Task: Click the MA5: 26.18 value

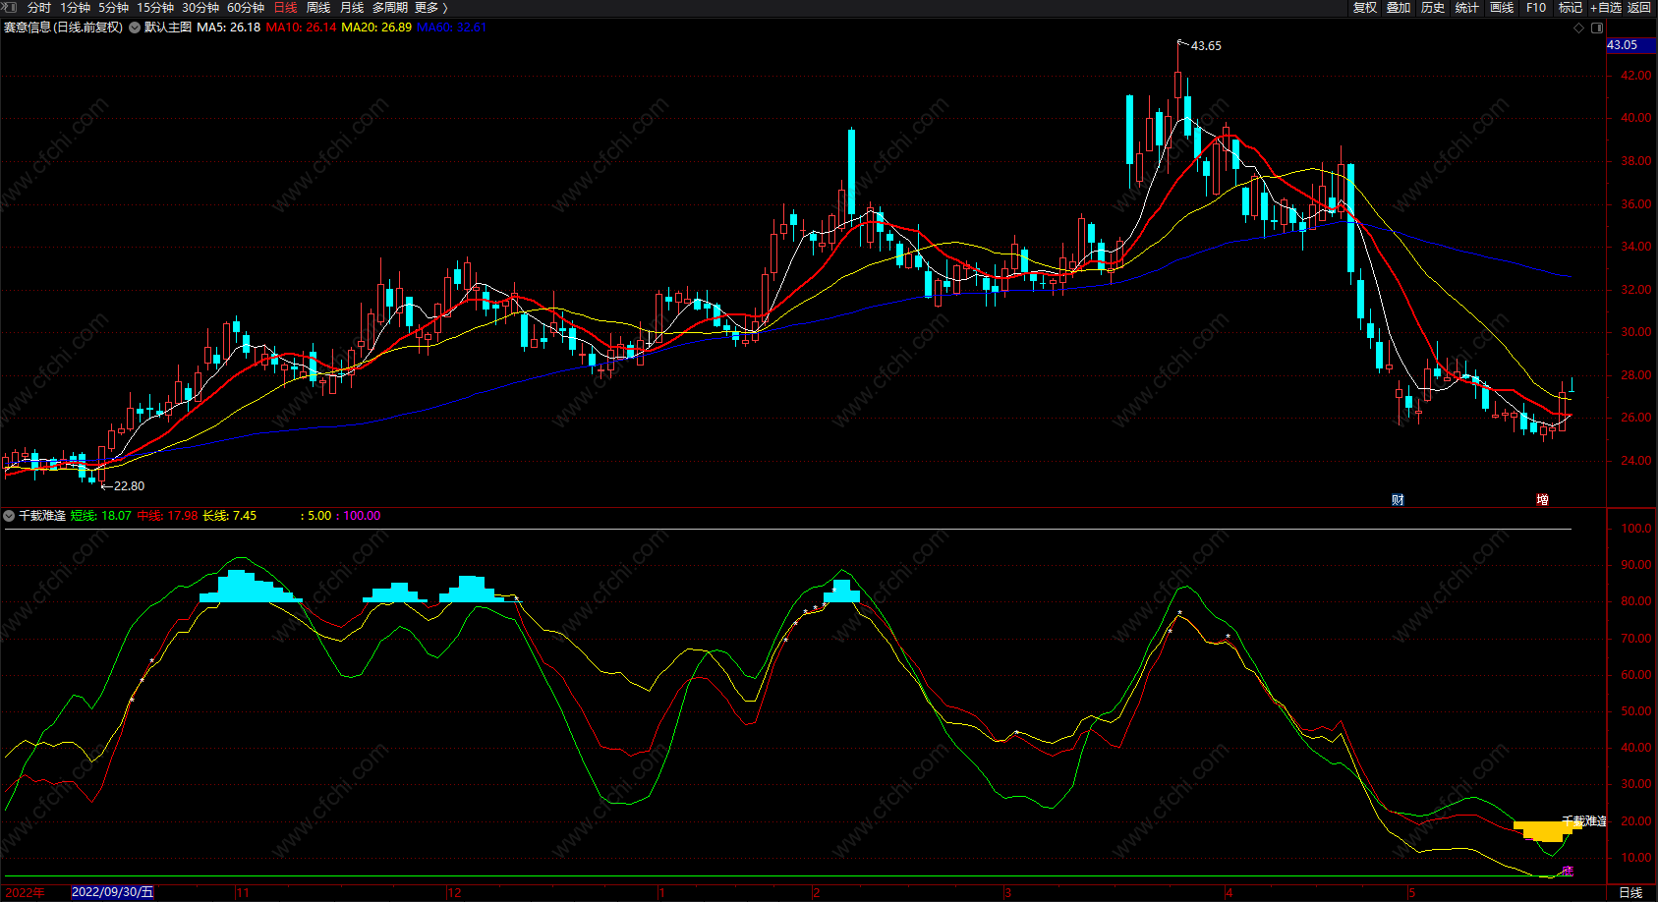Action: click(229, 28)
